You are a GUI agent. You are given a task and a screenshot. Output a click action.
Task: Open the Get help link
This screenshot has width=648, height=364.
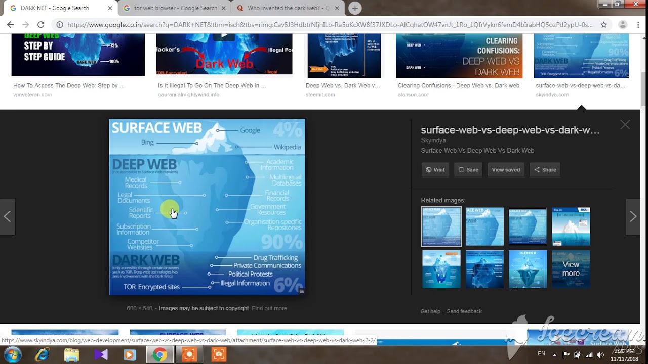click(430, 311)
